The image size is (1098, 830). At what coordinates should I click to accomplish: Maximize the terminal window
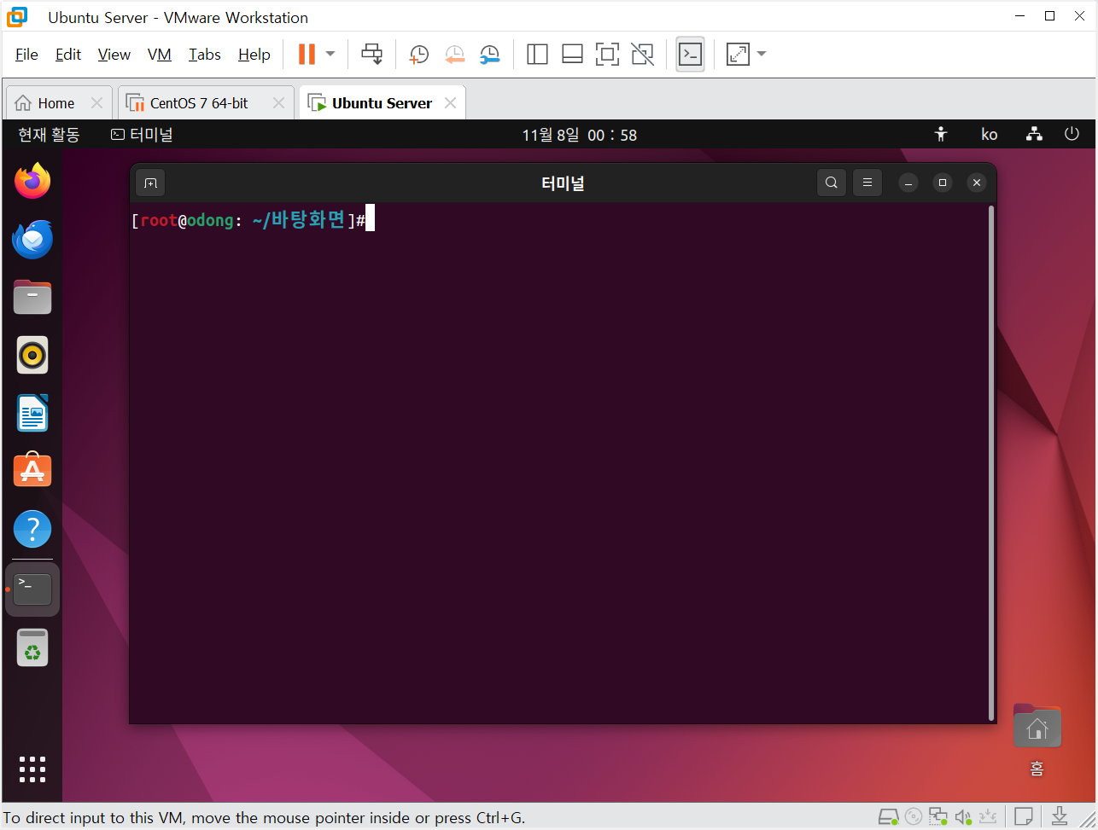(x=943, y=183)
